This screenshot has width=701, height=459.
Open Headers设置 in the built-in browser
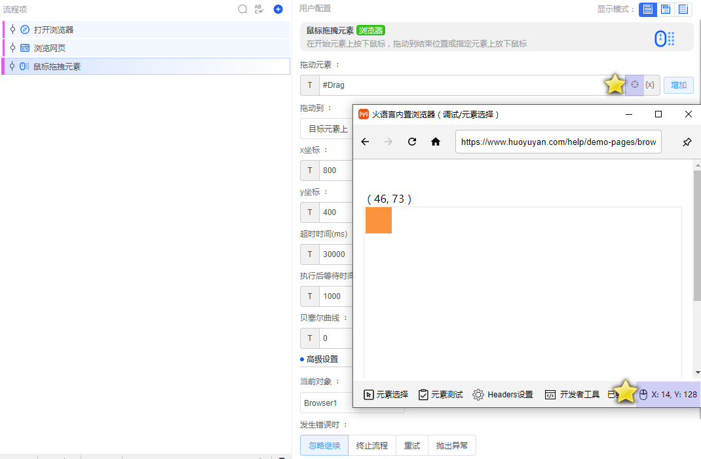click(x=502, y=394)
